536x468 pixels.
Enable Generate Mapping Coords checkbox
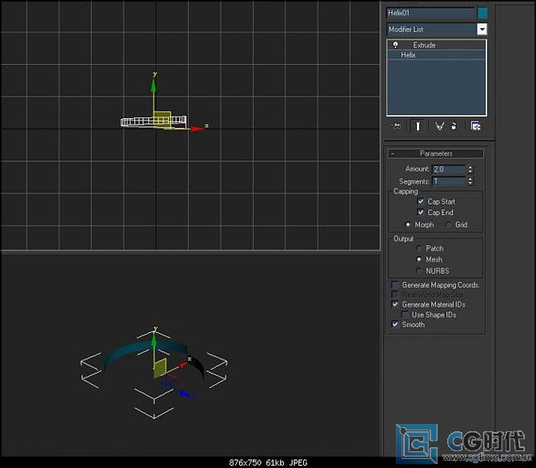(x=395, y=285)
